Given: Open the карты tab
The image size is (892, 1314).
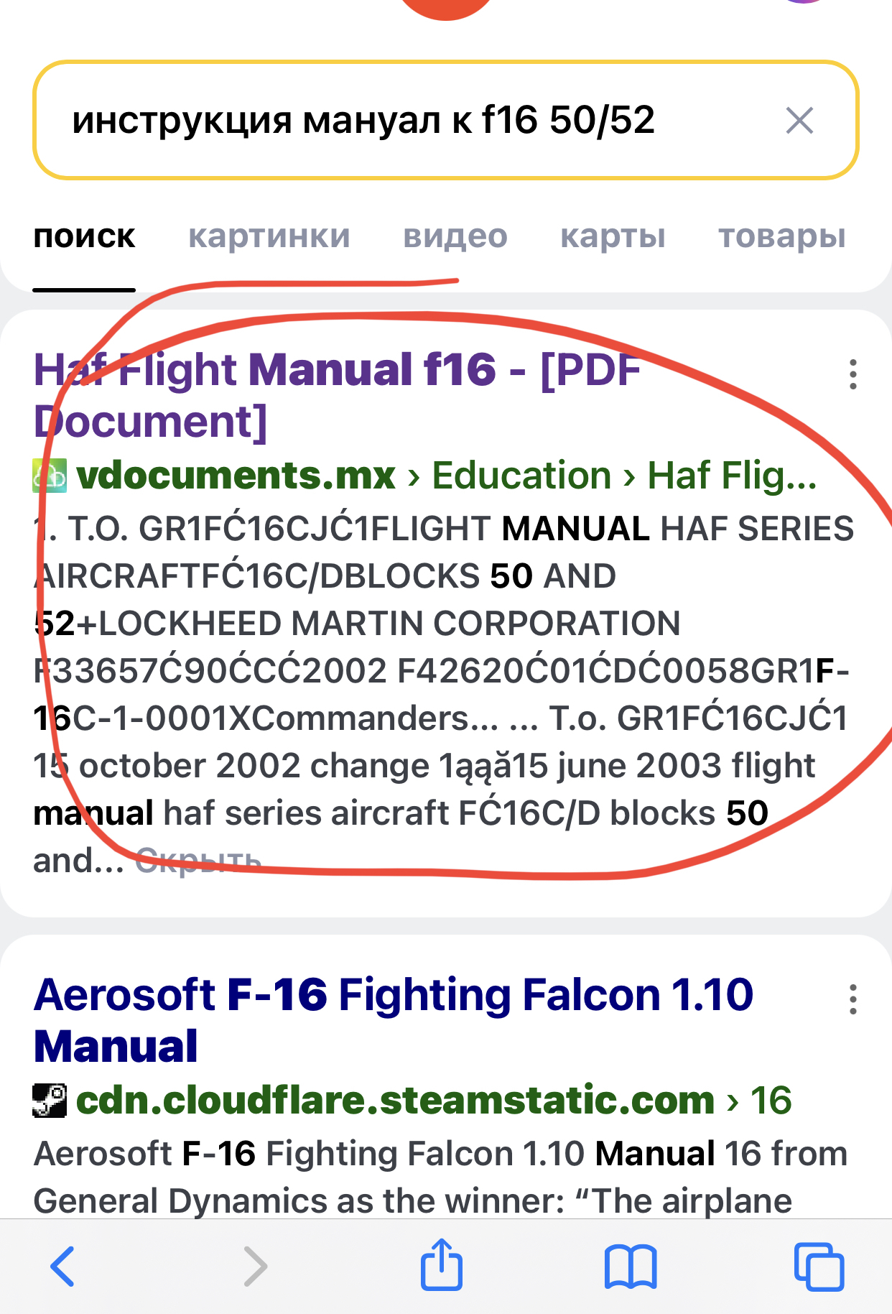Looking at the screenshot, I should point(613,237).
